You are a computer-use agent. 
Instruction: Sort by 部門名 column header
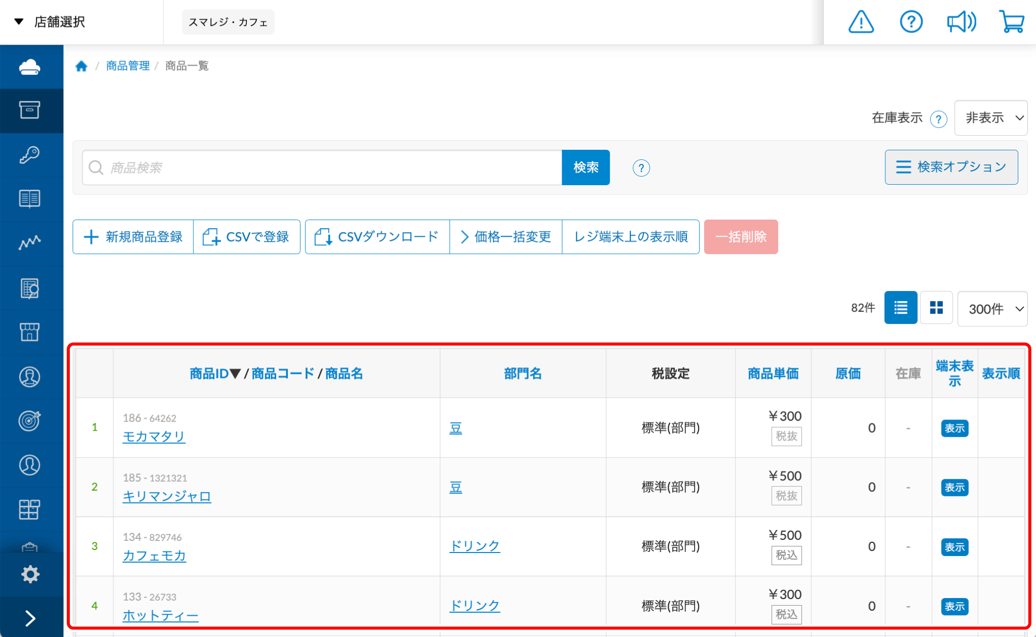(x=523, y=374)
